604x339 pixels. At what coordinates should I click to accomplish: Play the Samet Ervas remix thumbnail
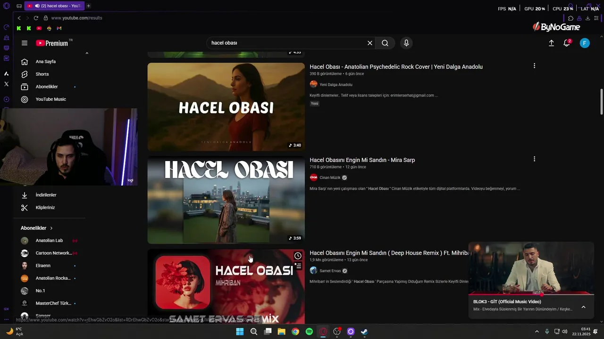point(226,286)
